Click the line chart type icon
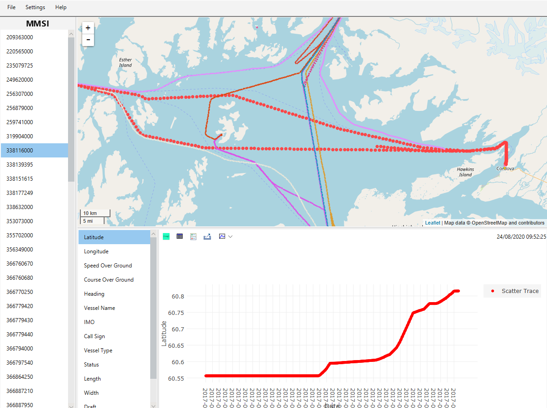 coord(222,236)
